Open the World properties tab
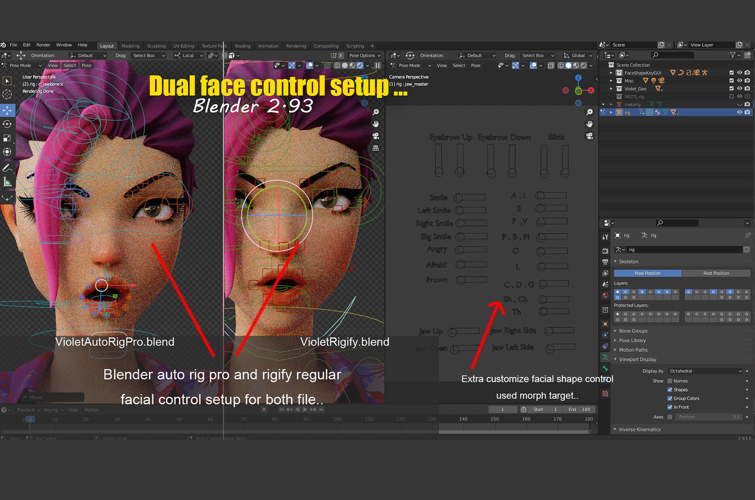The height and width of the screenshot is (500, 755). 605,296
